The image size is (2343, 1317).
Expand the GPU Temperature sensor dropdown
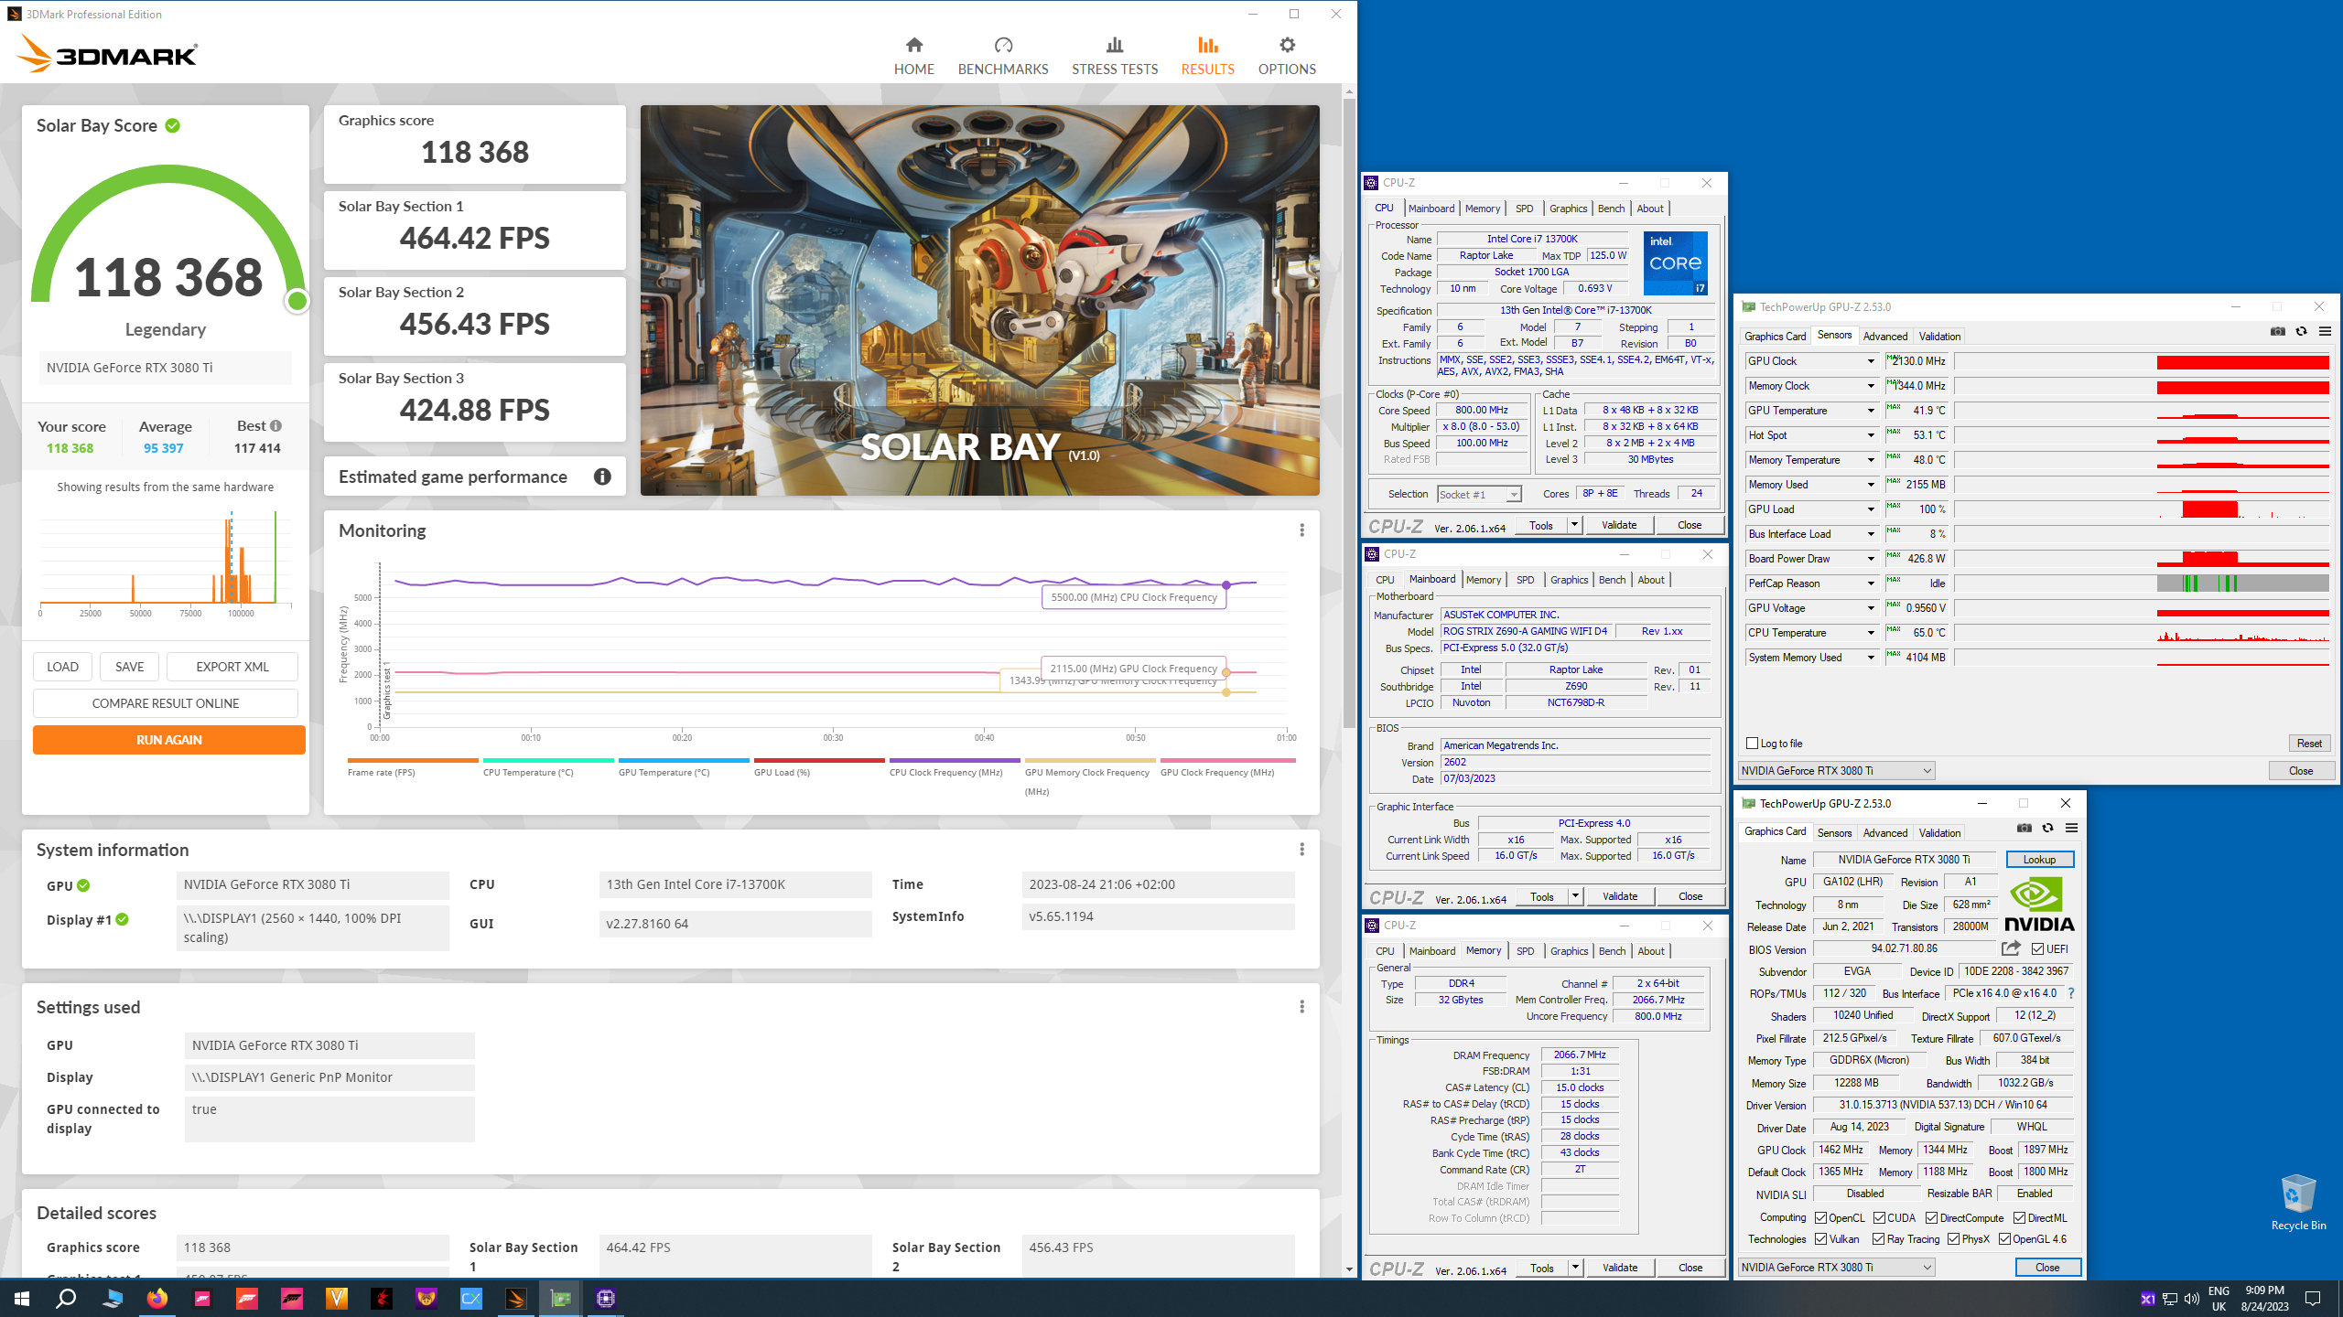[1871, 411]
